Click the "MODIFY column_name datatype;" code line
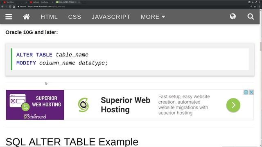 click(62, 63)
